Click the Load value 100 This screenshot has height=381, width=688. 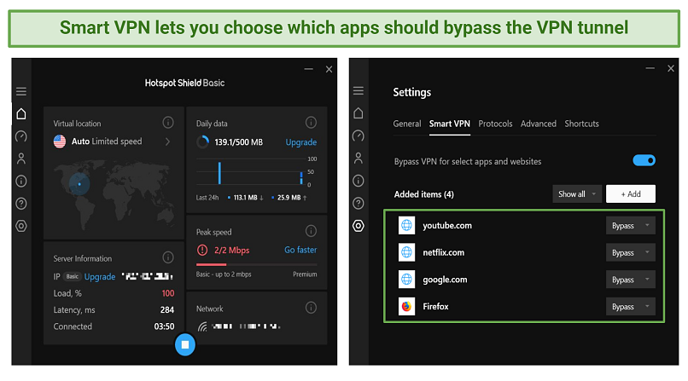point(168,293)
